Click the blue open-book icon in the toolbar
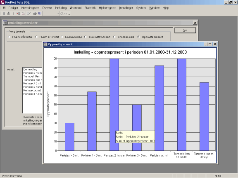 click(40, 13)
